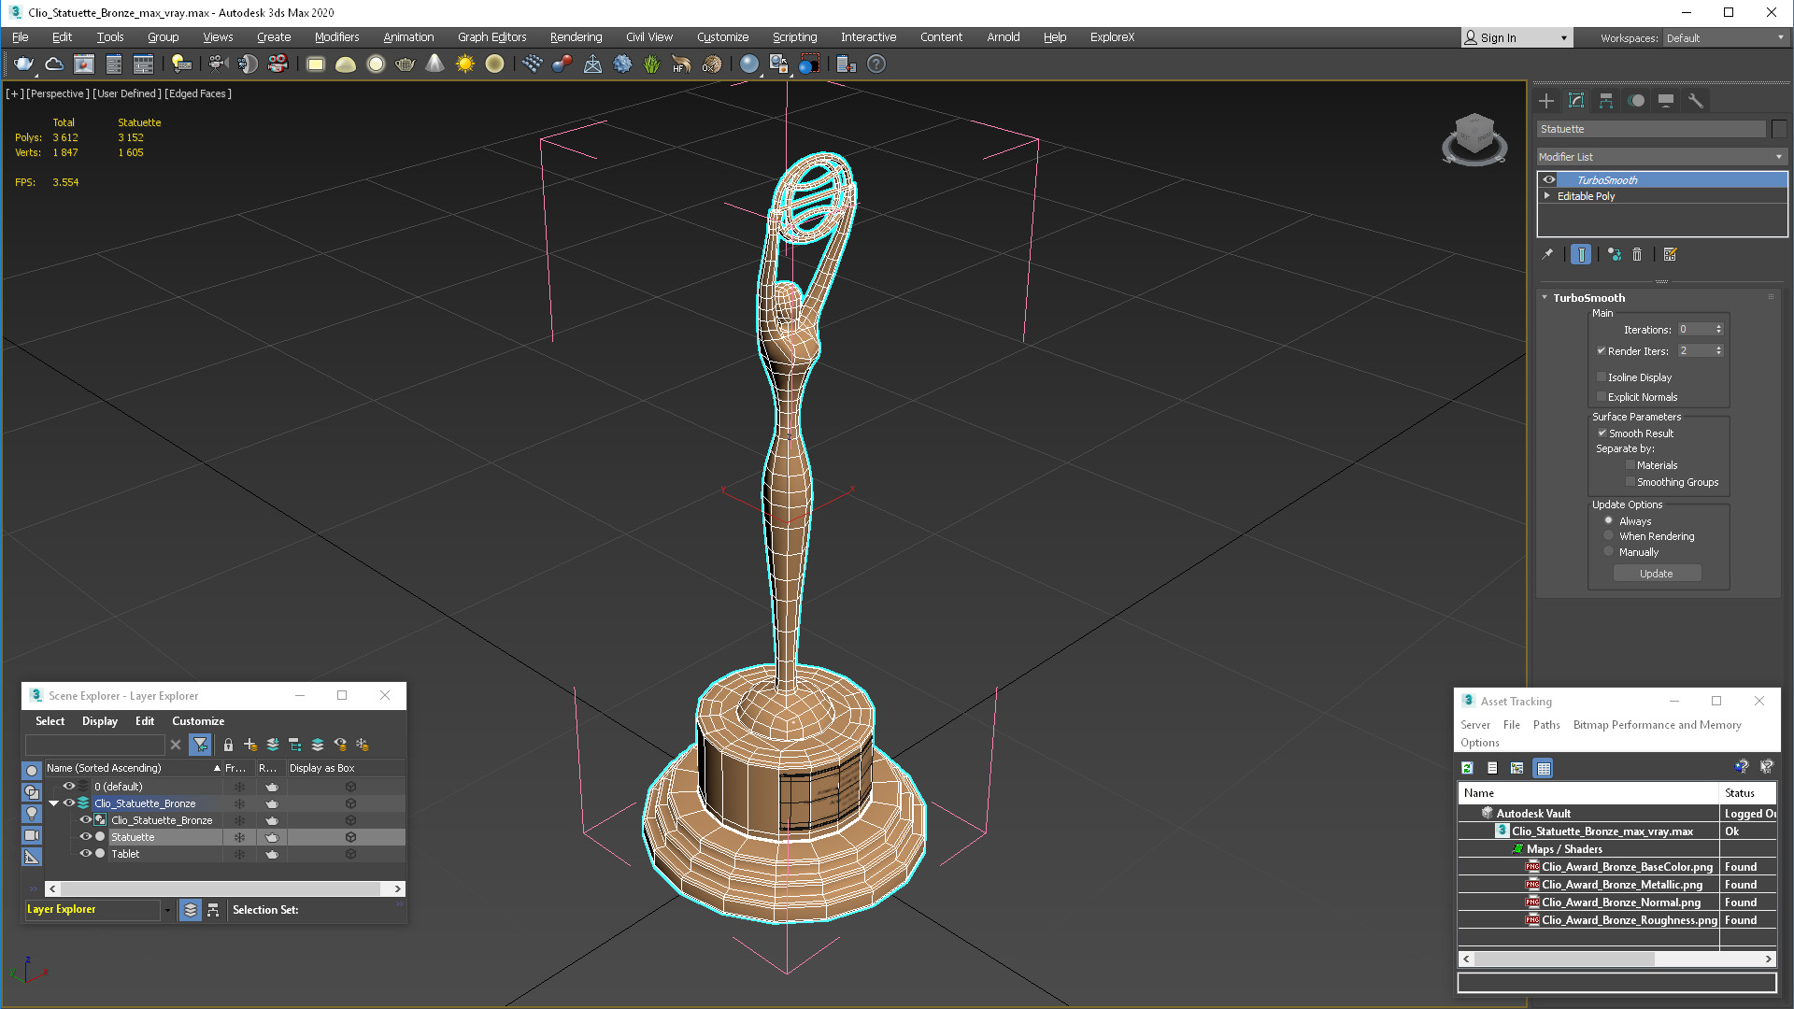Screen dimensions: 1794x1009
Task: Click the light lister lightbulb icon
Action: click(181, 64)
